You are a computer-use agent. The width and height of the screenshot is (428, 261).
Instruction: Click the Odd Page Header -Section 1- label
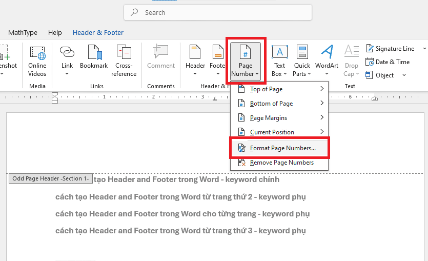click(x=51, y=178)
